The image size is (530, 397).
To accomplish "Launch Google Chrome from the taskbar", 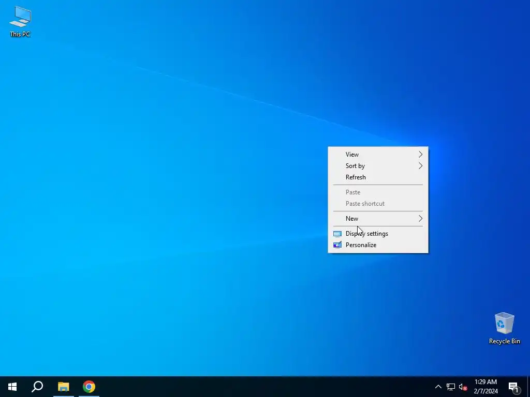I will coord(89,387).
